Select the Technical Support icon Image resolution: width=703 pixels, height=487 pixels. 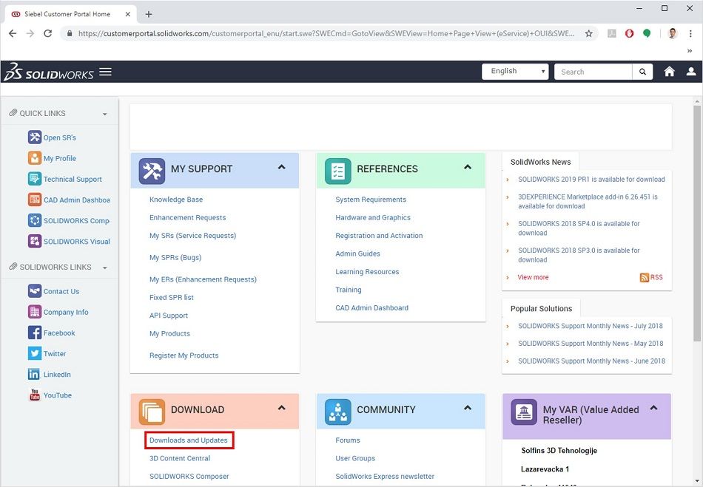tap(33, 179)
